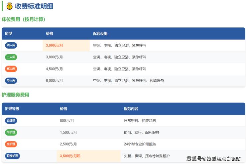Click the money bag icon beside the title
246x164 pixels.
(9, 6)
